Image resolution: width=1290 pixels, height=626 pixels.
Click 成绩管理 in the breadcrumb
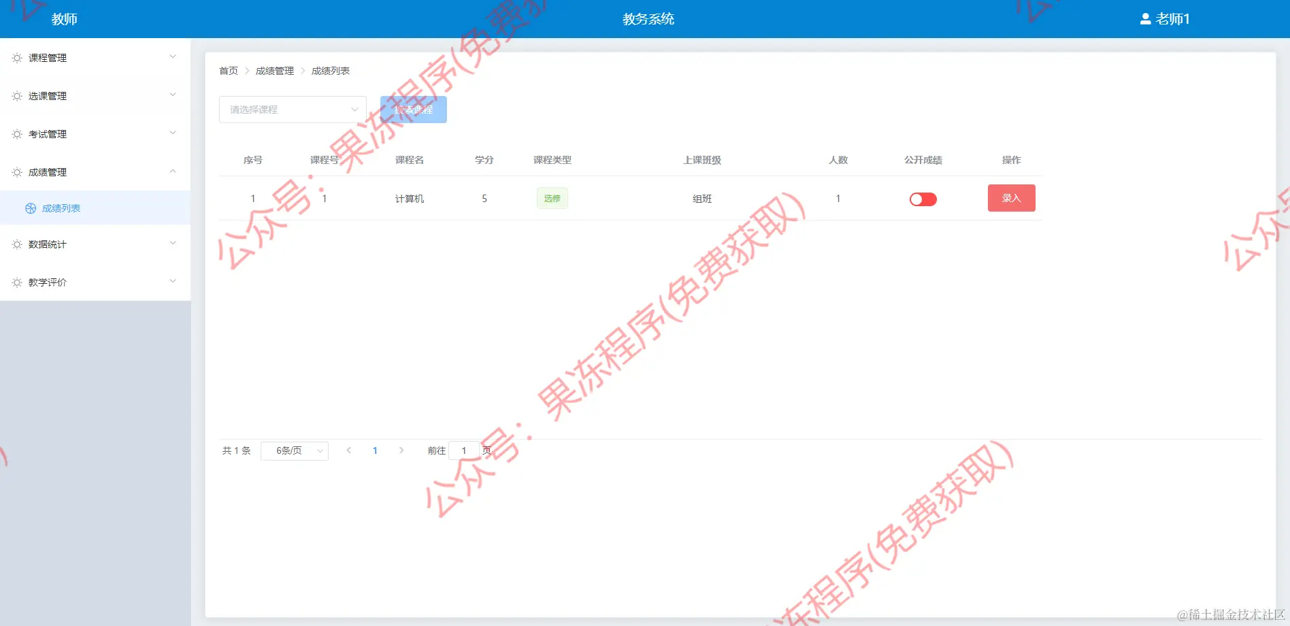click(275, 71)
